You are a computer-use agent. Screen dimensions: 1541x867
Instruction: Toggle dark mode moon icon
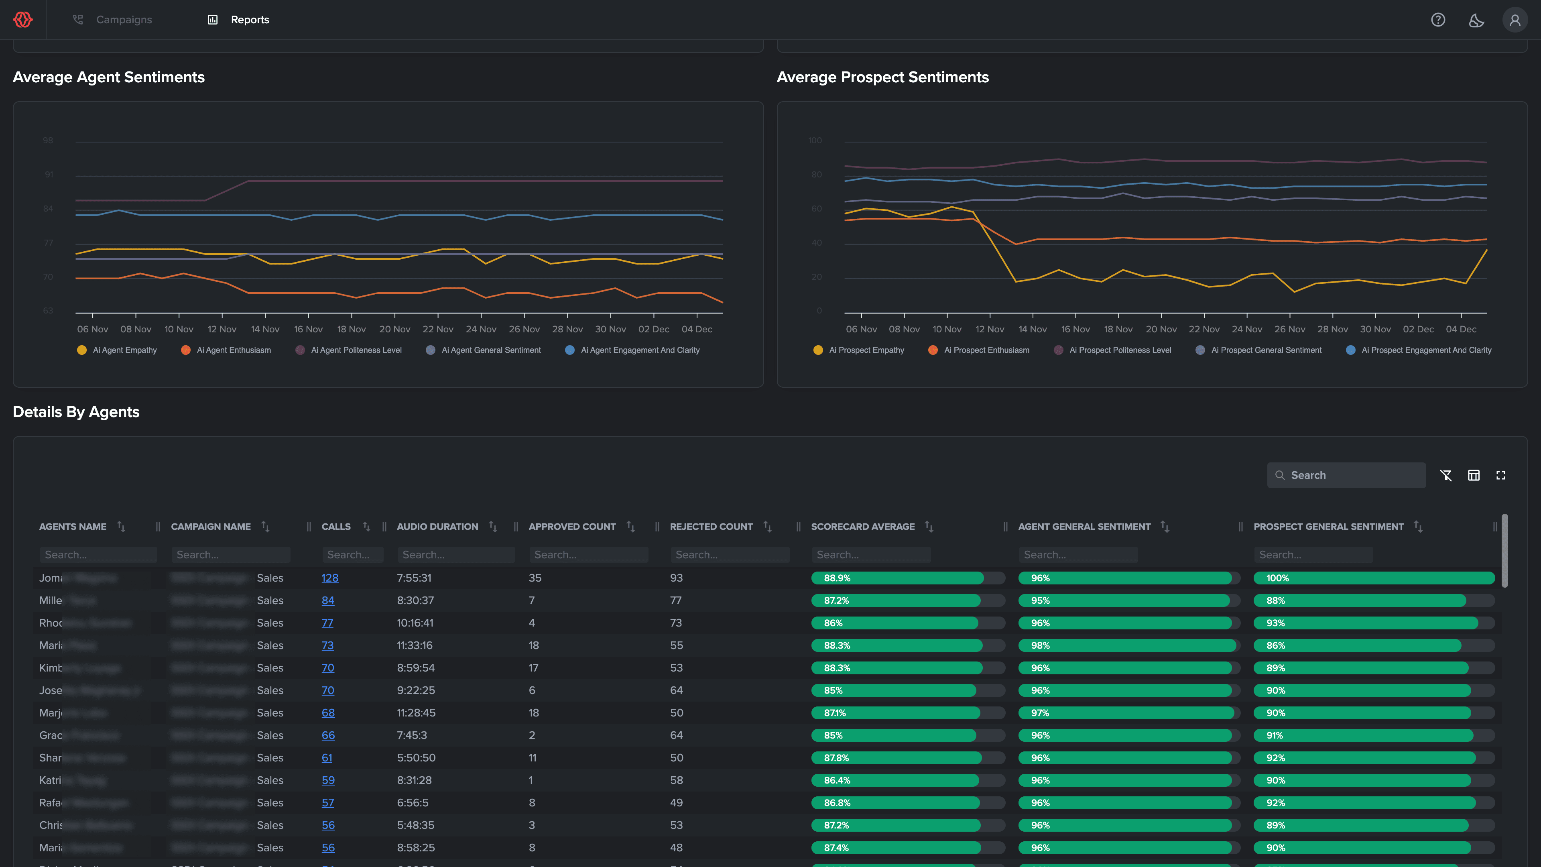[1476, 20]
